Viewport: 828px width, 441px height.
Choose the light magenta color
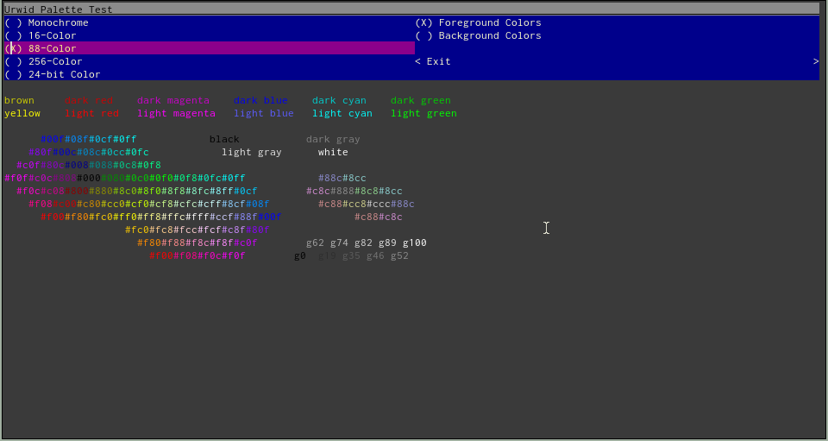176,113
